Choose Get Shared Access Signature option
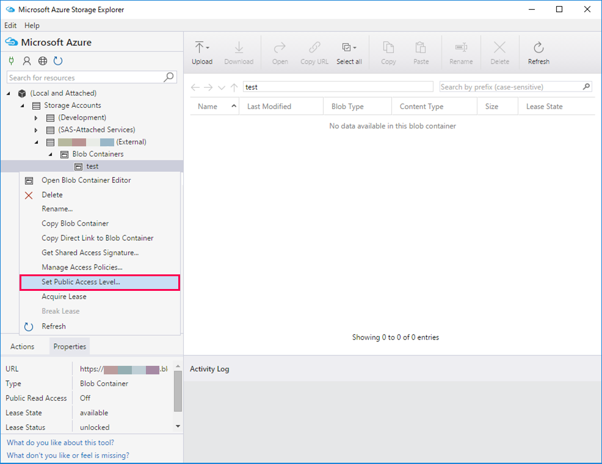 point(90,252)
